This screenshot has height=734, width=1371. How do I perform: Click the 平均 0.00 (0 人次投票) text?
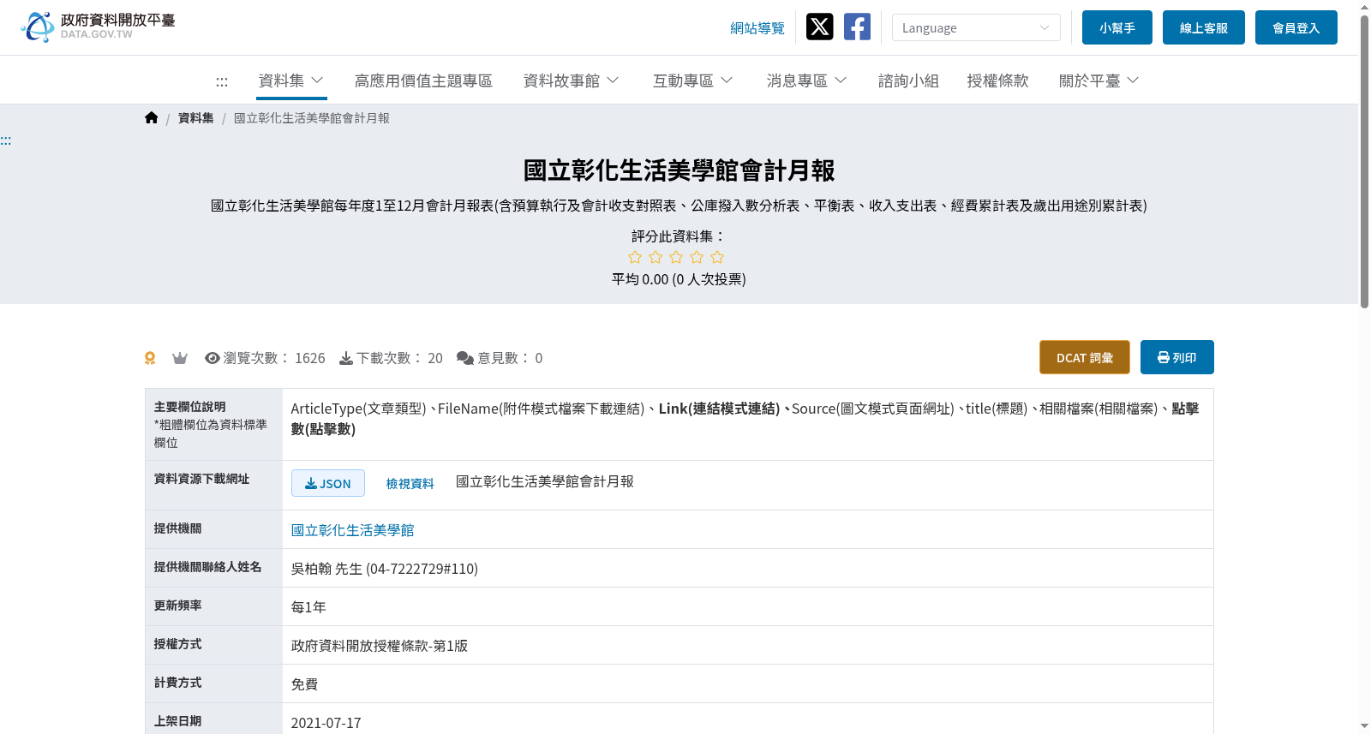coord(679,279)
